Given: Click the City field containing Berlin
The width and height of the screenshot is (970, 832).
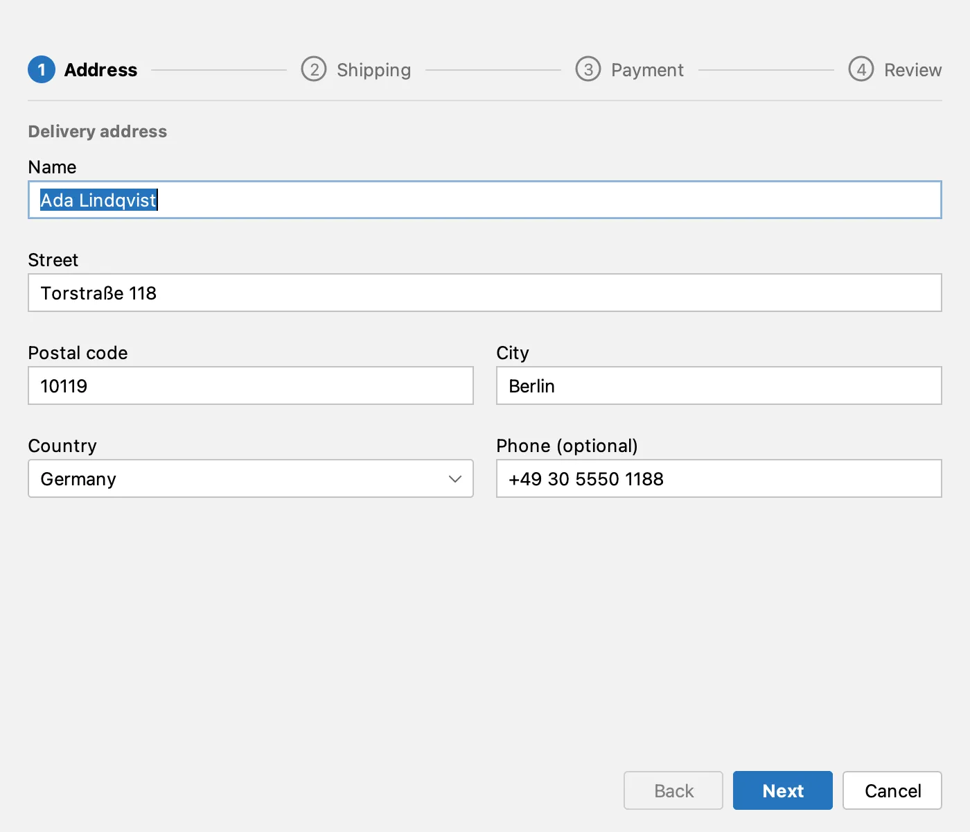Looking at the screenshot, I should point(719,385).
